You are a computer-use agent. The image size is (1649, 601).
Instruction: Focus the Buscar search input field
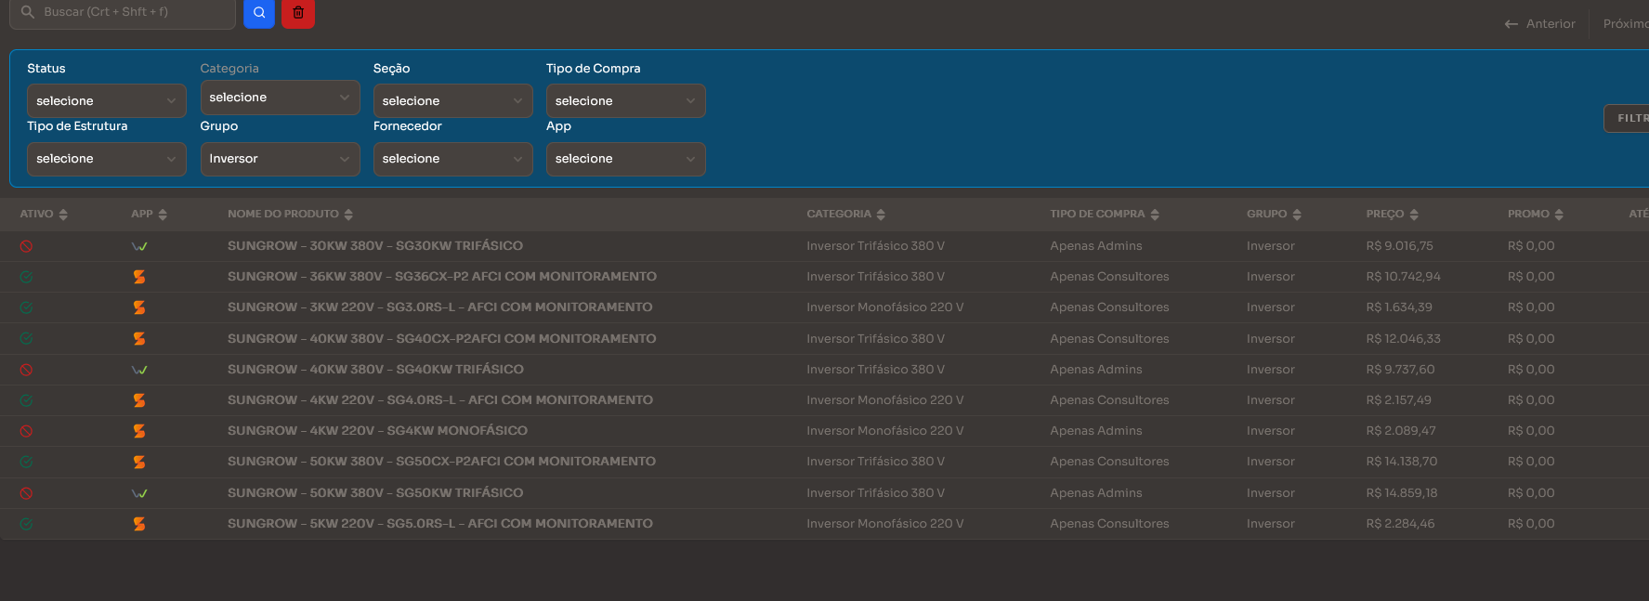[x=130, y=12]
